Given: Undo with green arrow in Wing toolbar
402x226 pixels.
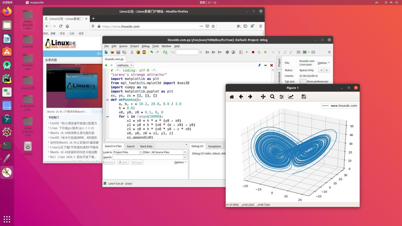Looking at the screenshot, I should [151, 52].
